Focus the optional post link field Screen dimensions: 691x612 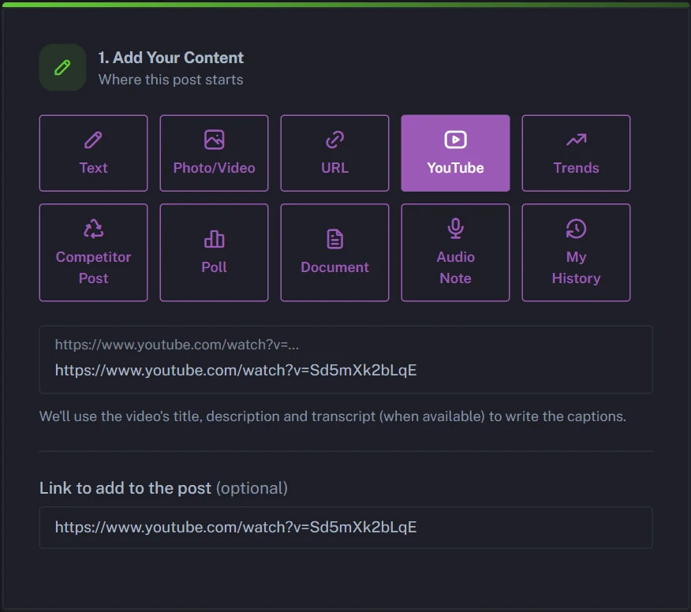coord(346,528)
